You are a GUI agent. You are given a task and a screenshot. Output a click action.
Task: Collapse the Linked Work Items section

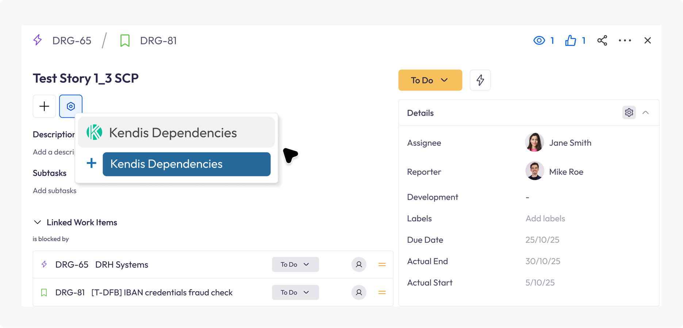pos(38,222)
